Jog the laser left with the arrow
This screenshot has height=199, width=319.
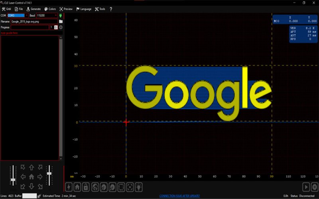pyautogui.click(x=23, y=177)
